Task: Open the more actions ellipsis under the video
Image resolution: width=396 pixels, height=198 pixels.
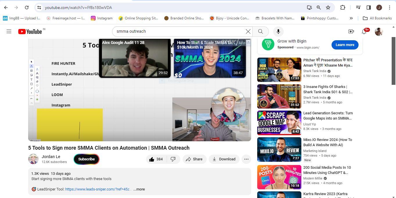Action: tap(246, 159)
